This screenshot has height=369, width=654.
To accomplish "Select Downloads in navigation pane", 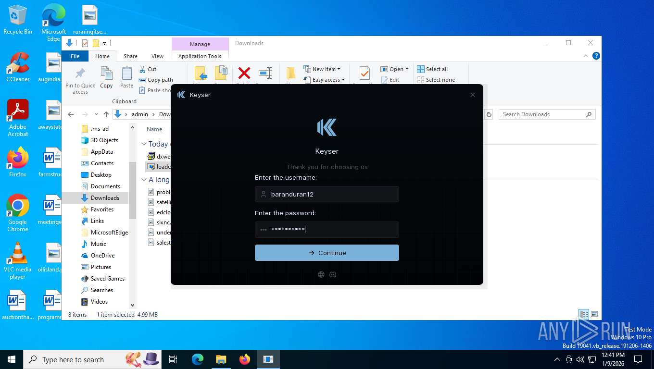I will pyautogui.click(x=104, y=198).
